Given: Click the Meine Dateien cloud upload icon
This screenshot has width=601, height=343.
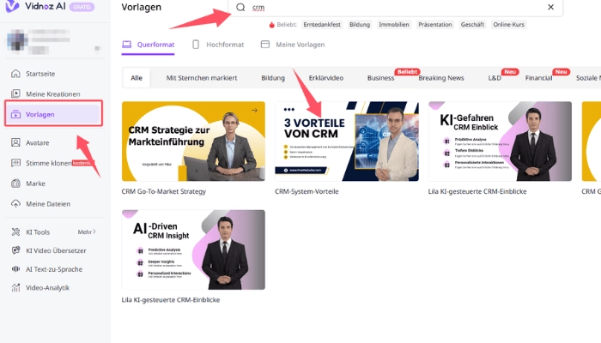Looking at the screenshot, I should [15, 204].
